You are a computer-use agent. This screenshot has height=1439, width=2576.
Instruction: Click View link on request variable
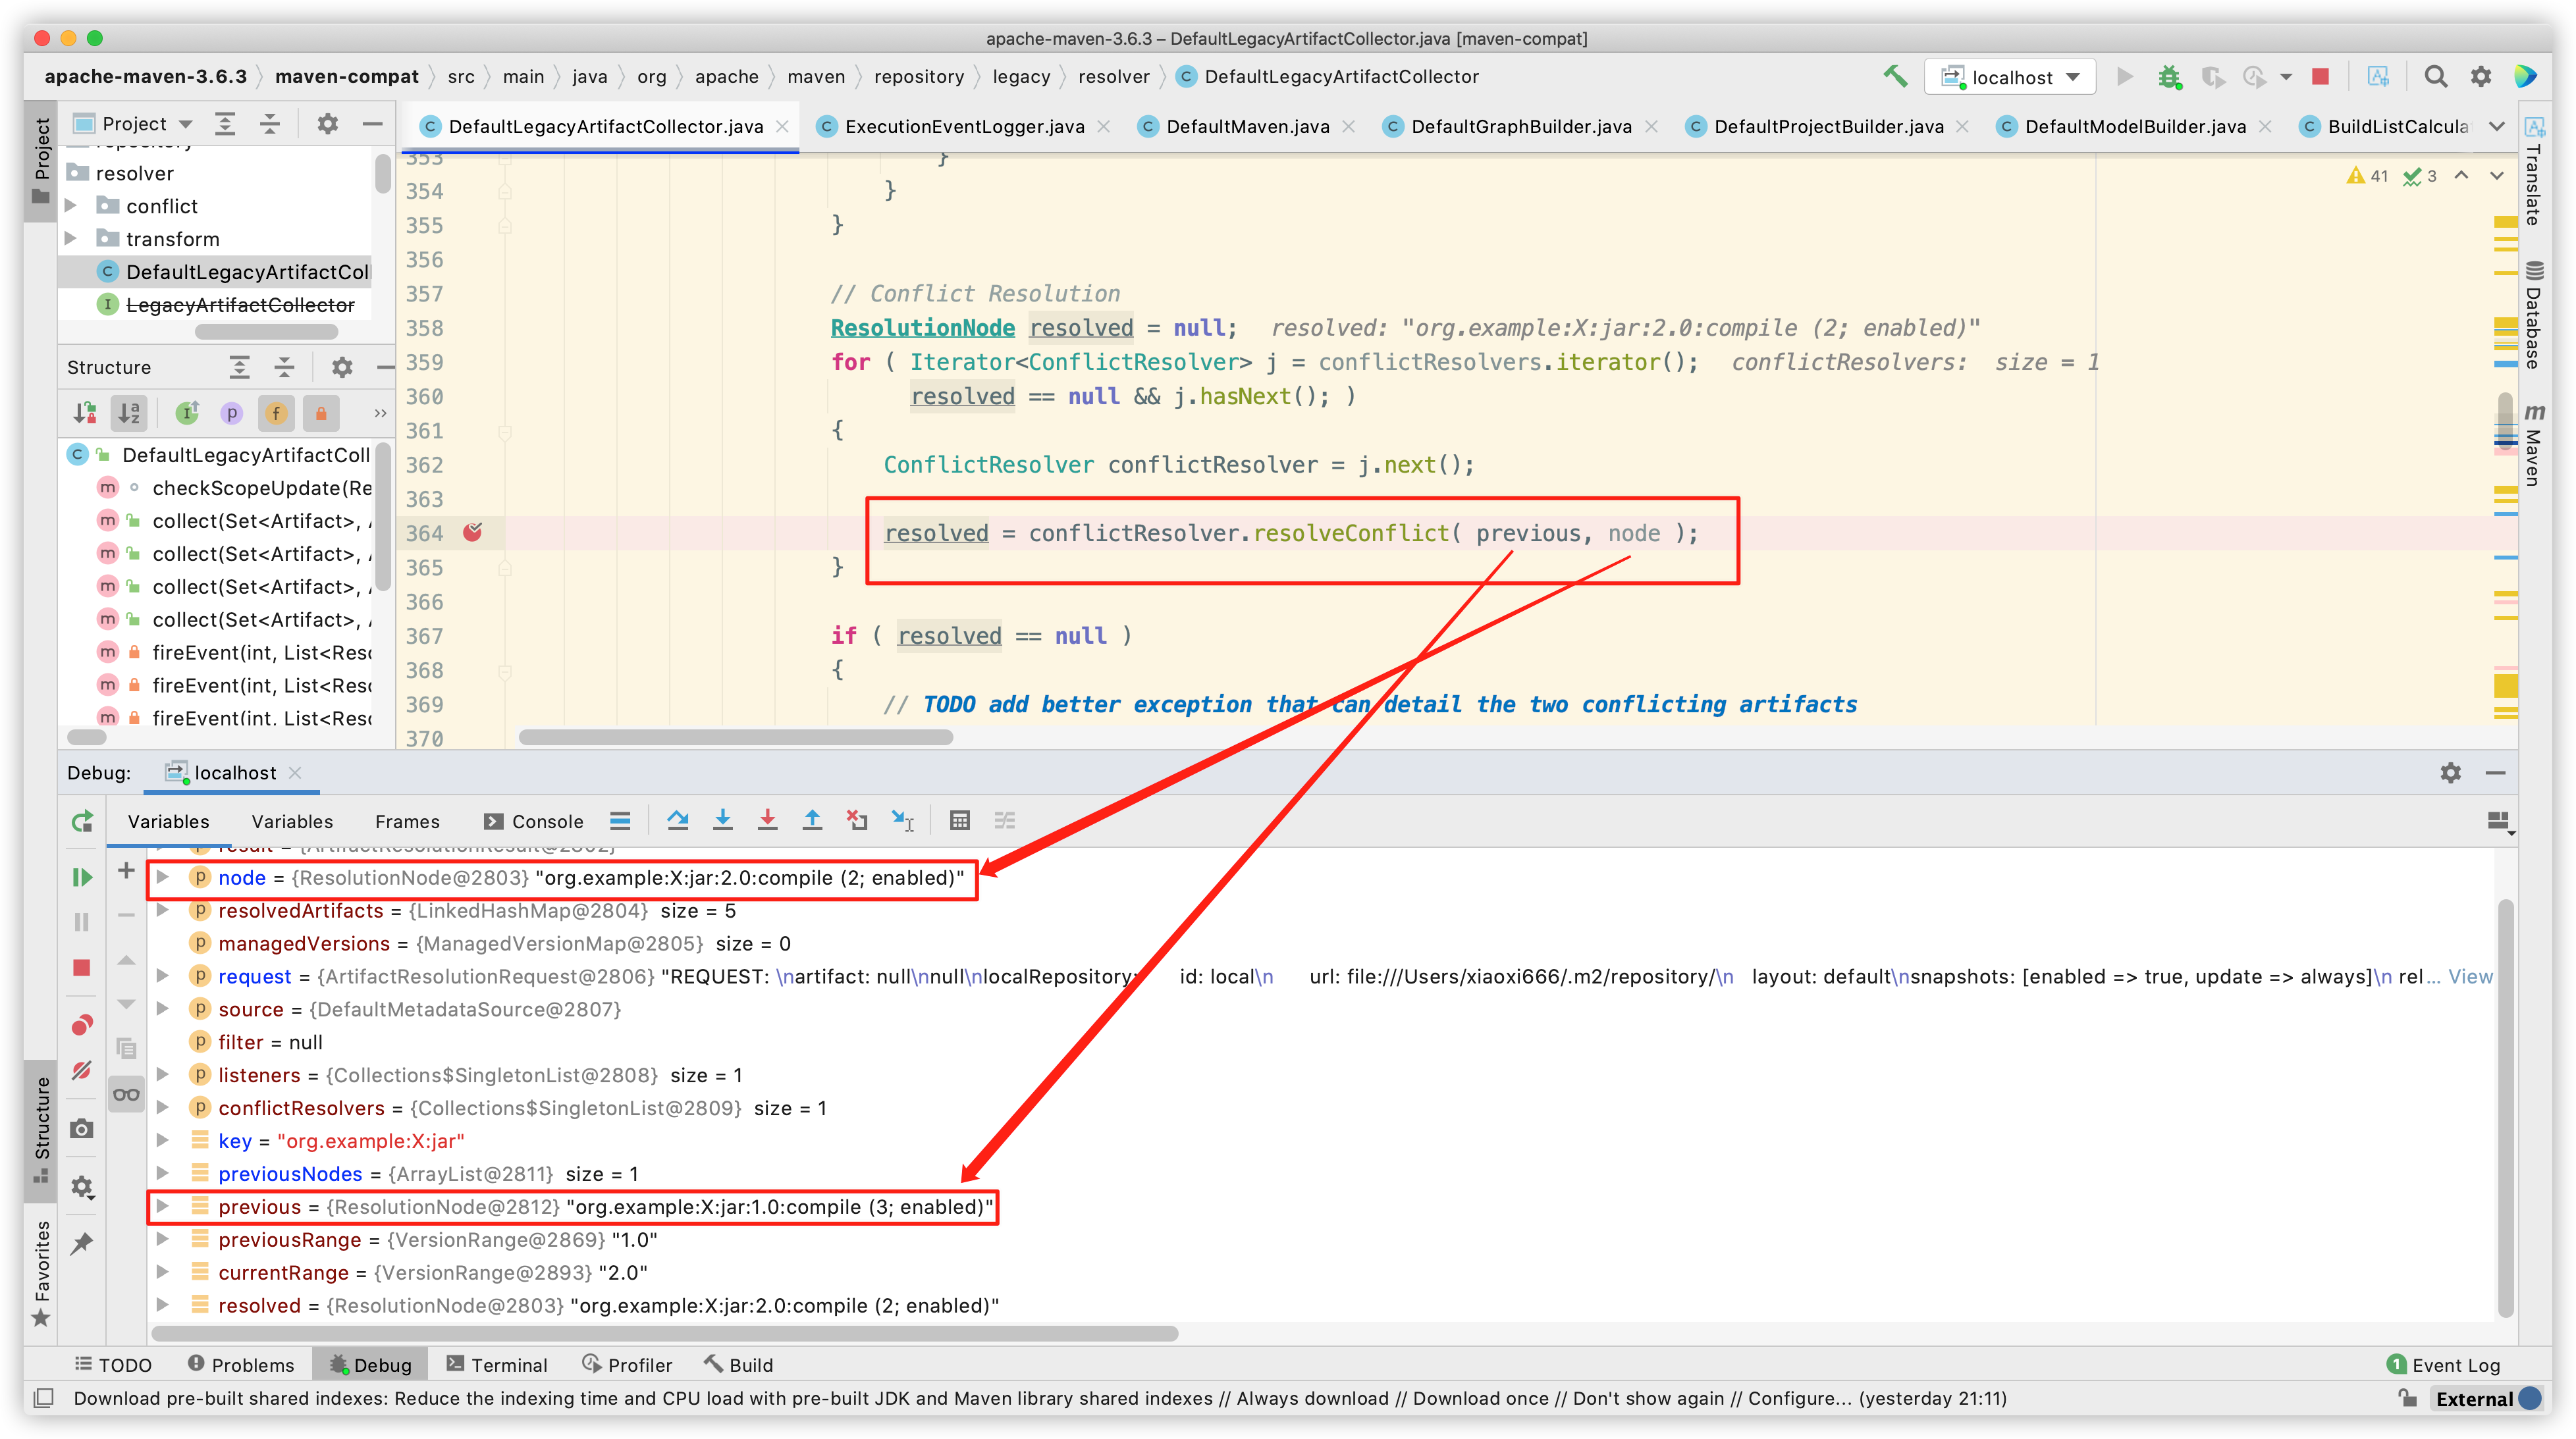(x=2470, y=976)
